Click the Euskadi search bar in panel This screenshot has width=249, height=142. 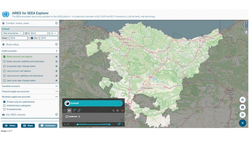point(94,103)
